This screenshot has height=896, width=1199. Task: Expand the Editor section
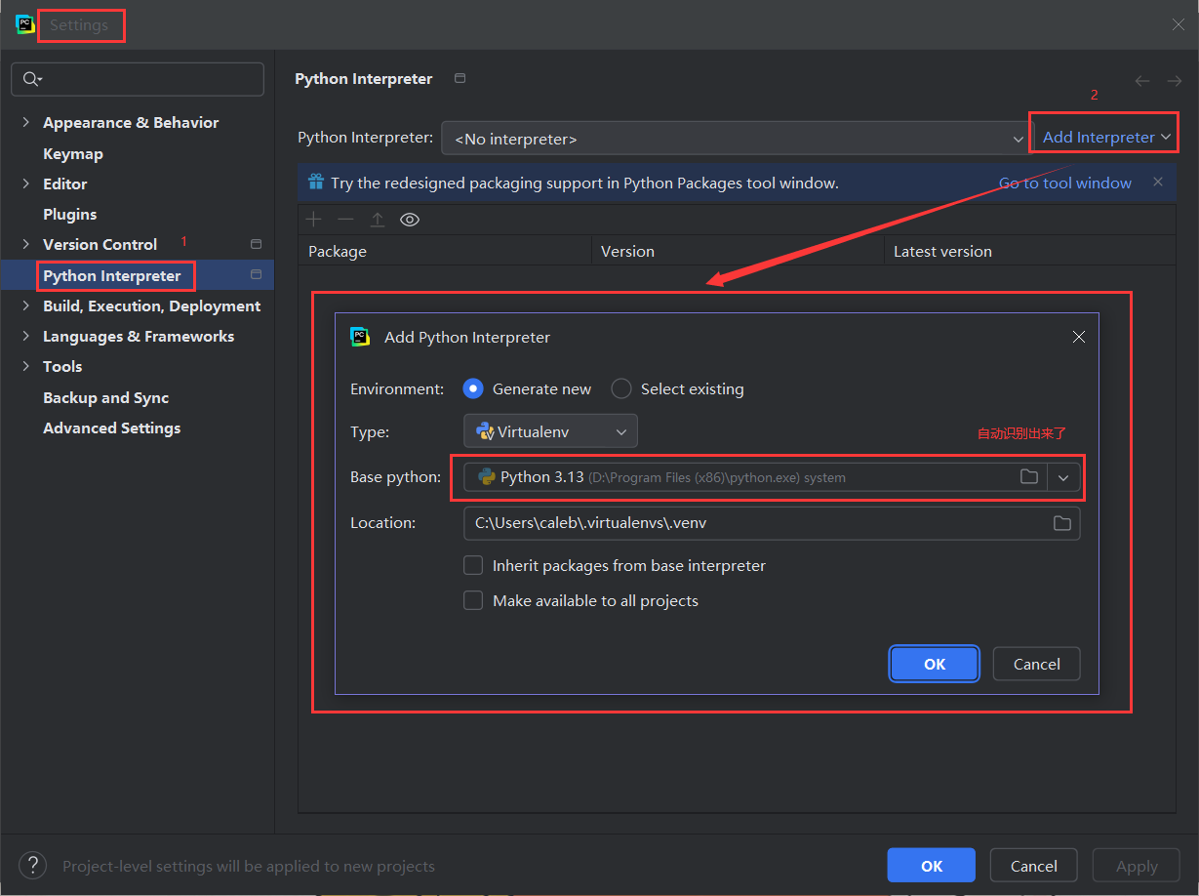coord(25,183)
